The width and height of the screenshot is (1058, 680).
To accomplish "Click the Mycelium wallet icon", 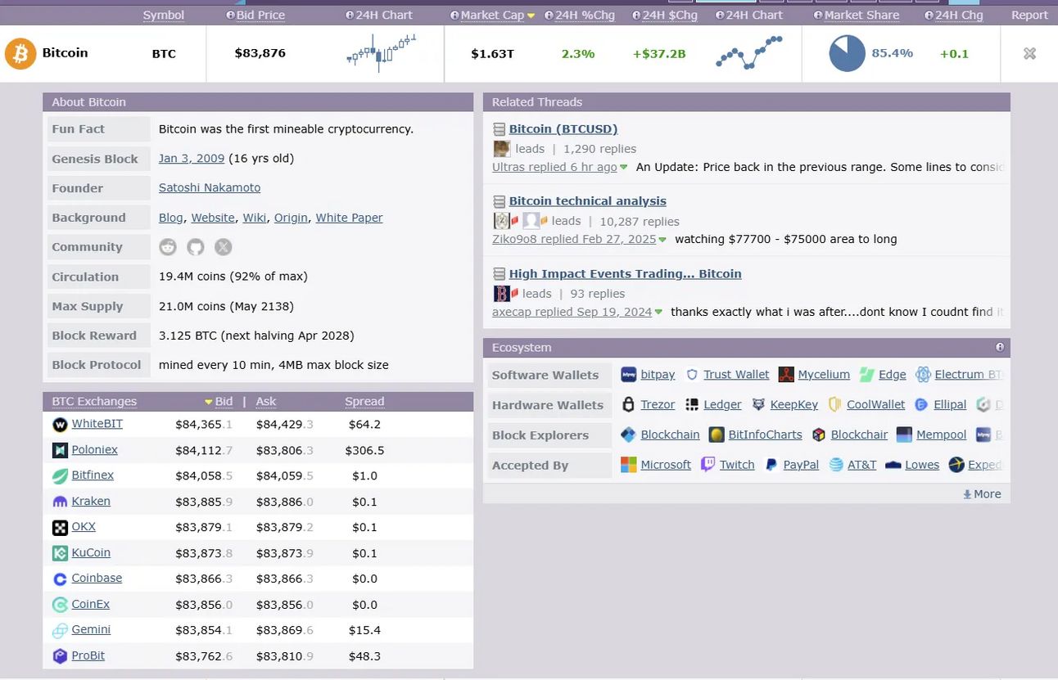I will [x=786, y=375].
